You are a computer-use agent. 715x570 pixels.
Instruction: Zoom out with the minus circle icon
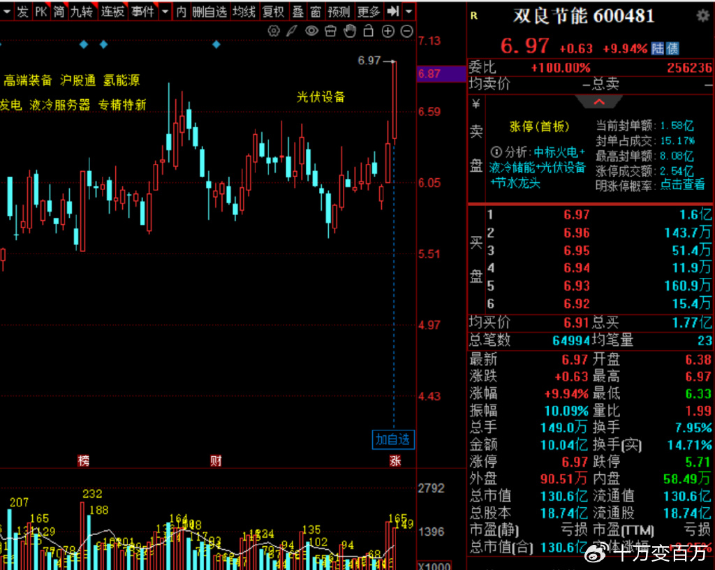(x=407, y=31)
